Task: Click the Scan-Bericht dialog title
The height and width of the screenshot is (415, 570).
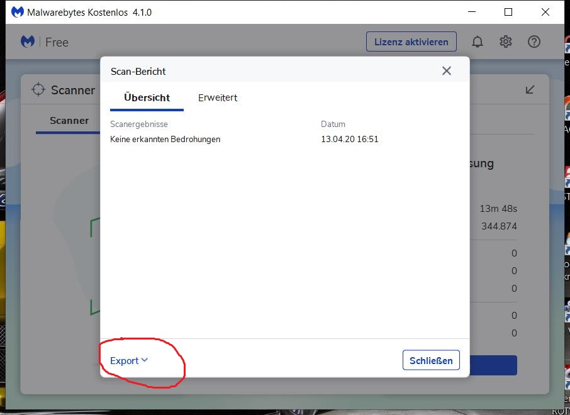Action: 138,71
